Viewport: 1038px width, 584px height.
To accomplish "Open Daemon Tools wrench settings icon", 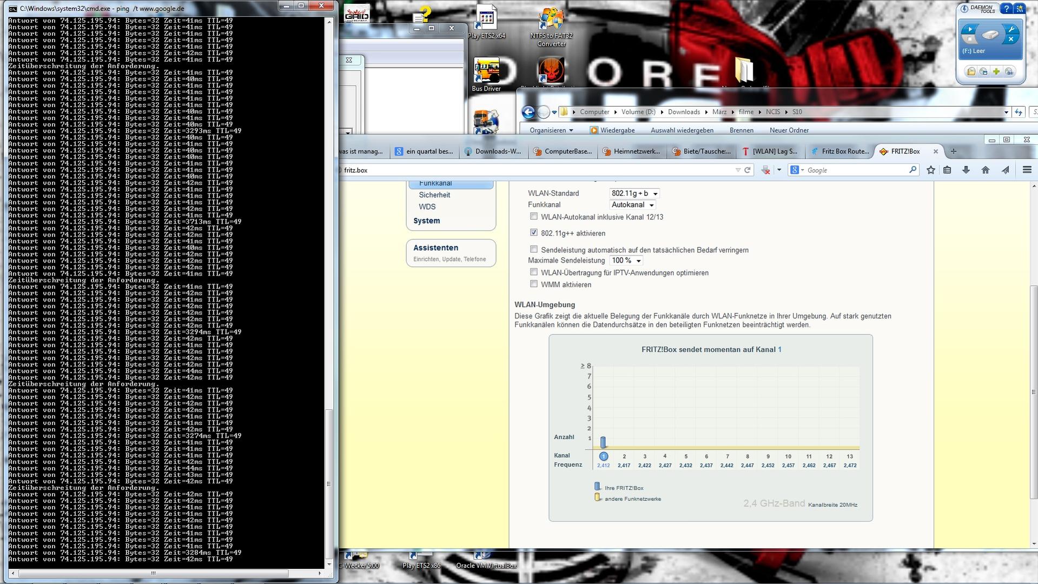I will [x=1011, y=29].
